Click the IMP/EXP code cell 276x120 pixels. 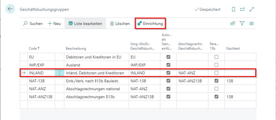coord(36,65)
